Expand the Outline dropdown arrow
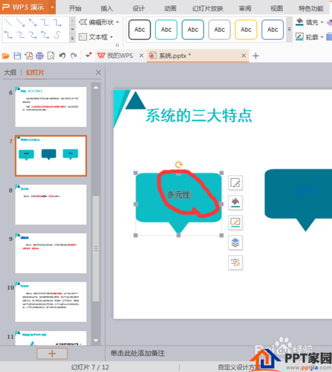The height and width of the screenshot is (372, 332). pyautogui.click(x=322, y=37)
